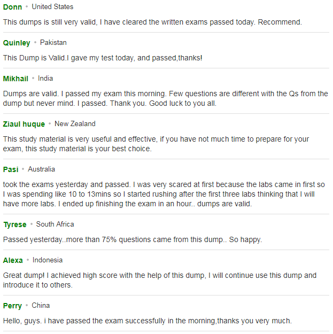The image size is (333, 334).
Task: Open Quinley's reviewer profile name
Action: (17, 43)
